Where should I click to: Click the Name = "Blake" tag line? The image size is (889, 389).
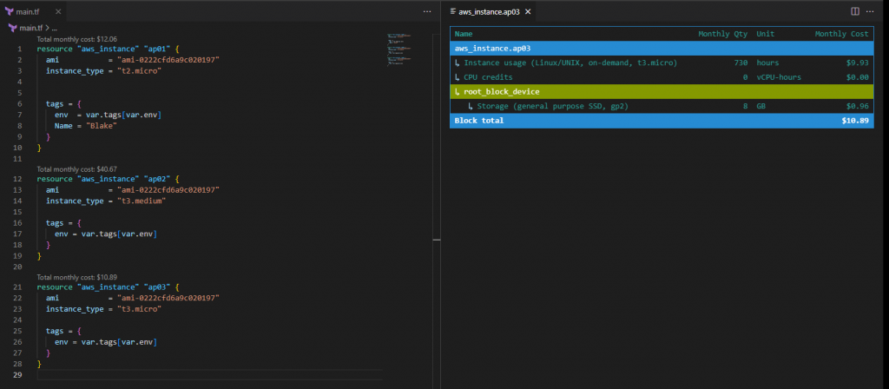click(x=86, y=126)
